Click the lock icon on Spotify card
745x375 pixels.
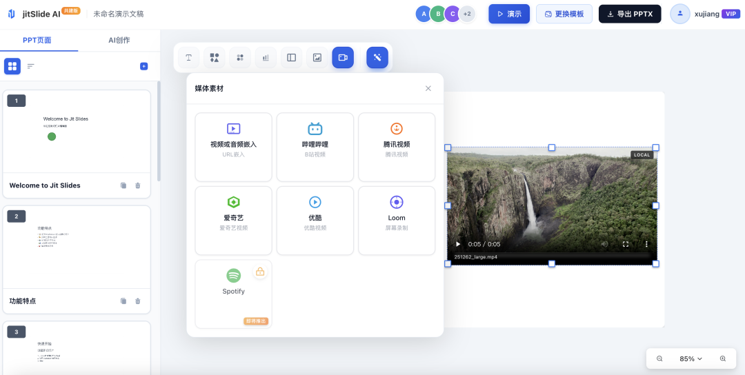click(260, 272)
